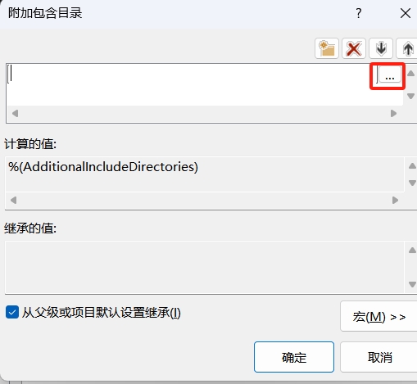Toggle 从父级或项目默认设置继承 checkbox
The width and height of the screenshot is (417, 384).
pyautogui.click(x=12, y=312)
